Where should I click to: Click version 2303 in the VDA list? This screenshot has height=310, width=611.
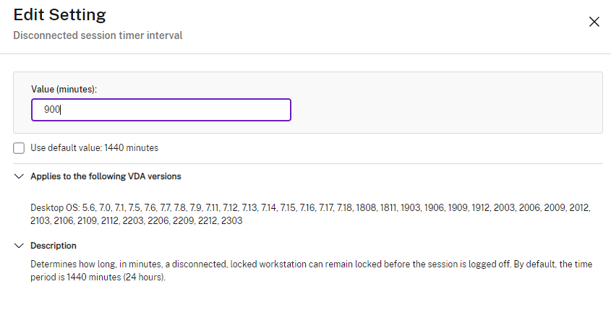pyautogui.click(x=232, y=221)
